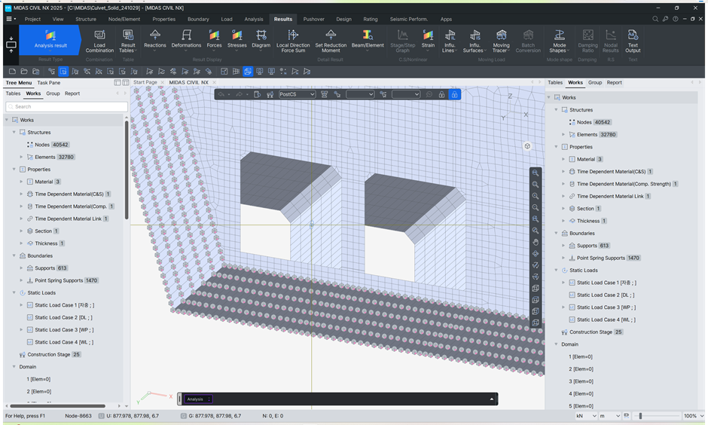The image size is (708, 425).
Task: Show Deformations results
Action: [x=186, y=39]
